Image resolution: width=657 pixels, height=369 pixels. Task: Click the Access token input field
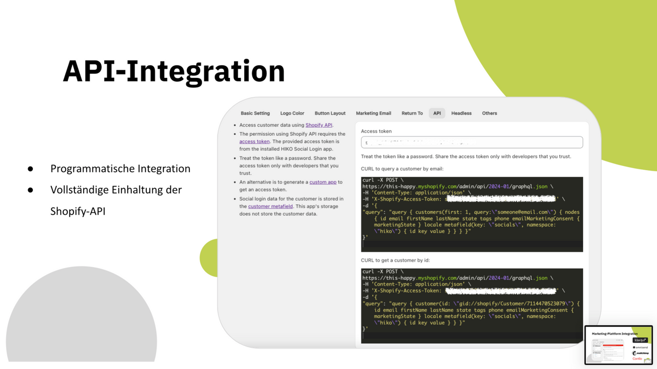[x=472, y=142]
